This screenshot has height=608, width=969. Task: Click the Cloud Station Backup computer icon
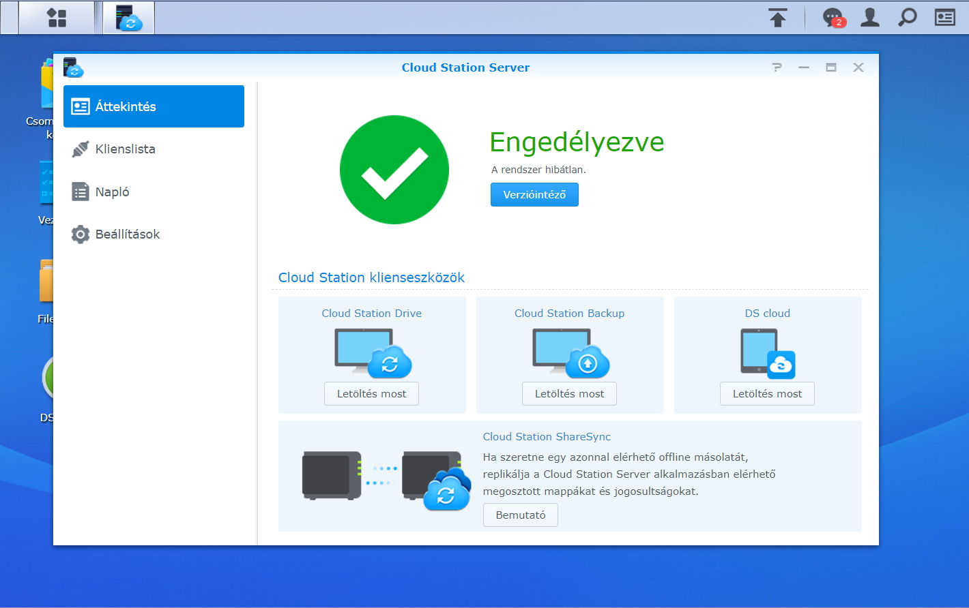tap(570, 352)
